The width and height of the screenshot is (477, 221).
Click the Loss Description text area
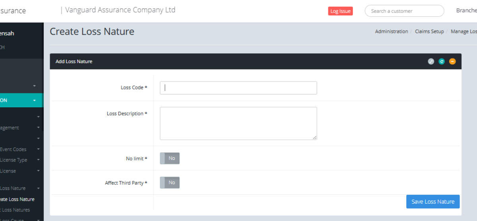[x=238, y=123]
